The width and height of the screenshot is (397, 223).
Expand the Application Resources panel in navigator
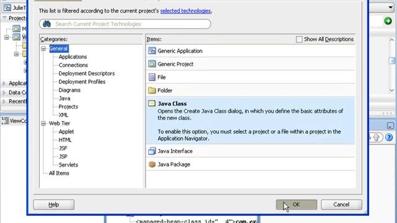[4, 83]
